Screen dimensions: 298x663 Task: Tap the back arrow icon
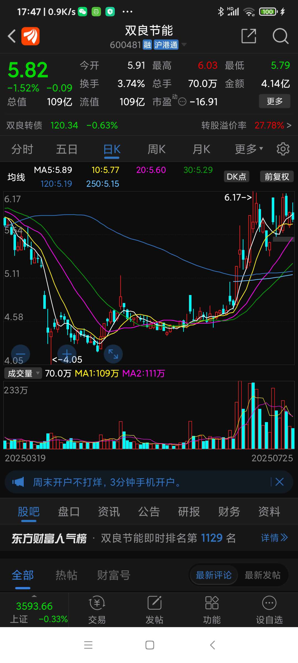point(12,36)
